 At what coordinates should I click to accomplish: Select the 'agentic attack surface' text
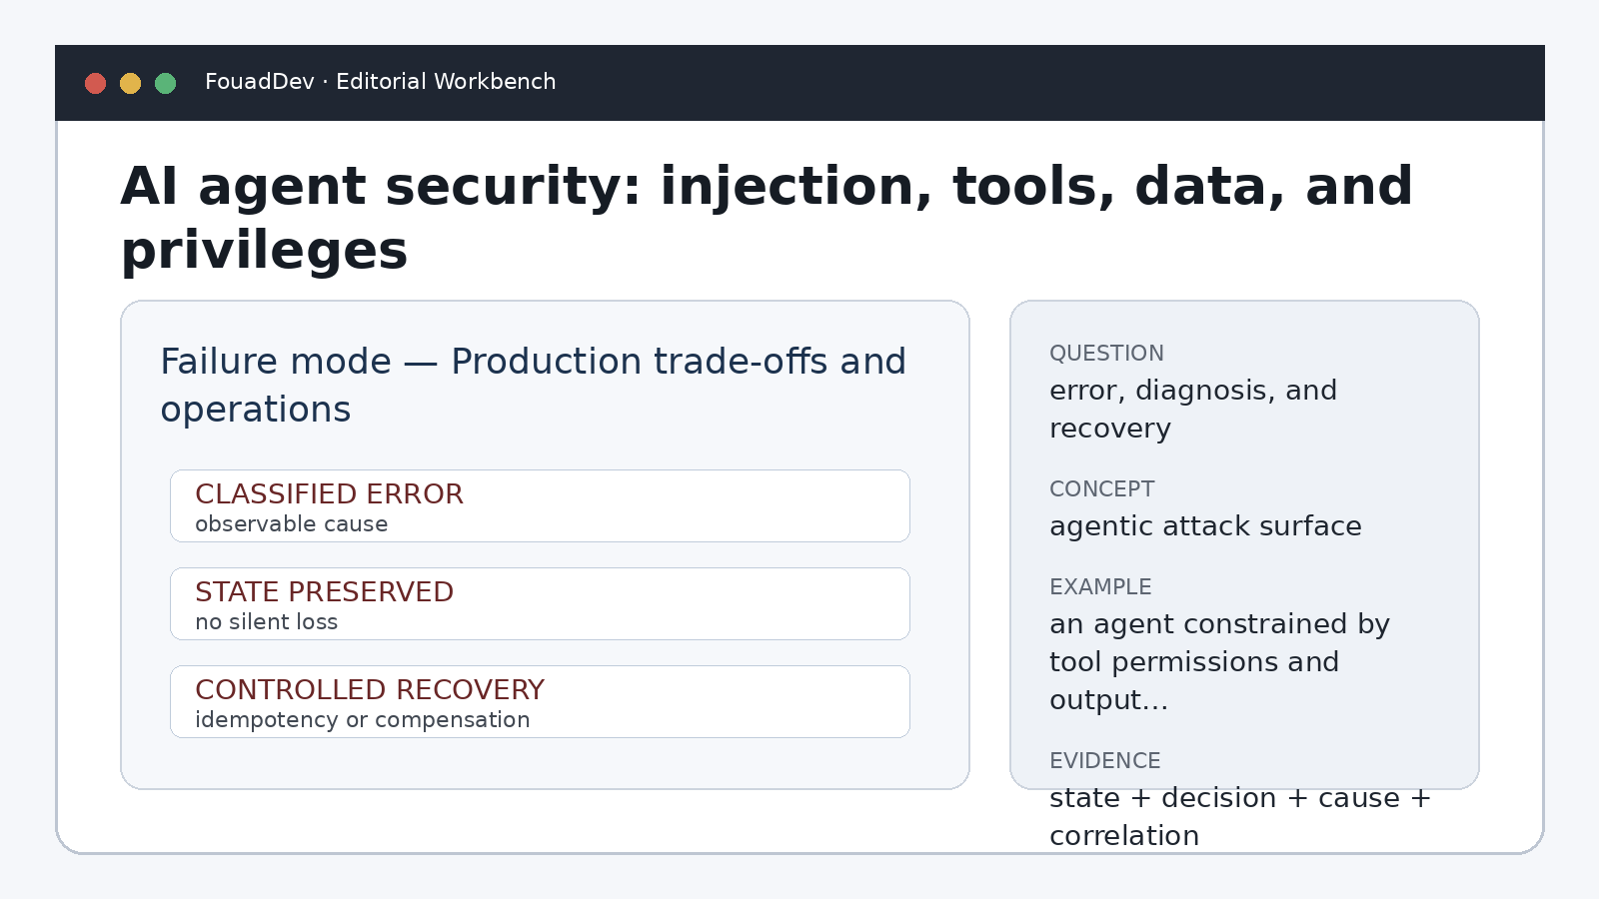tap(1205, 526)
